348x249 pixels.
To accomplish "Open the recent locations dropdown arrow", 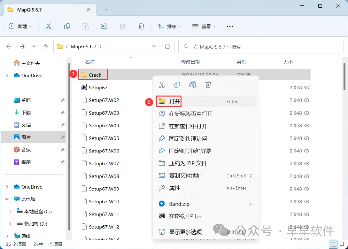I will click(34, 47).
